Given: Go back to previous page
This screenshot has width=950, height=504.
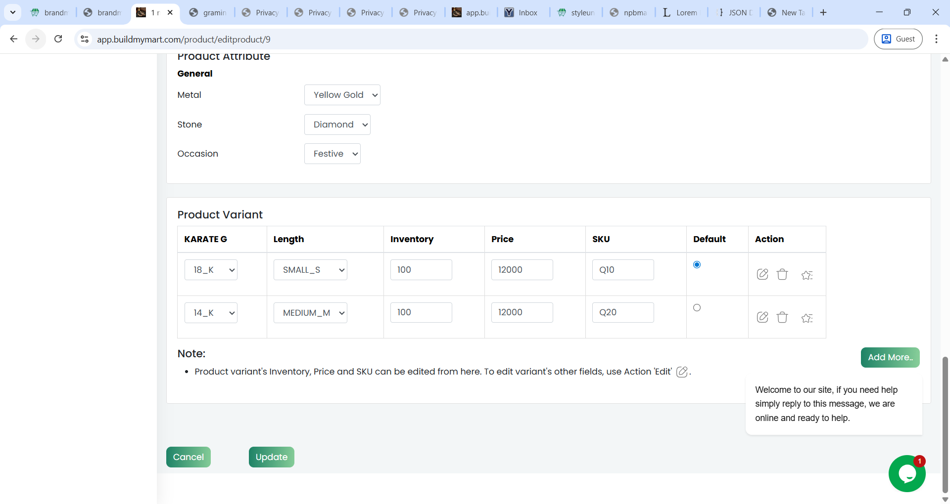Looking at the screenshot, I should click(14, 39).
